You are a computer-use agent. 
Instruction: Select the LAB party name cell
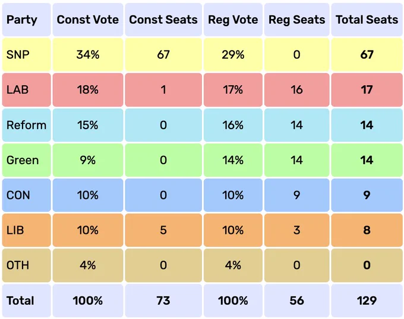26,90
